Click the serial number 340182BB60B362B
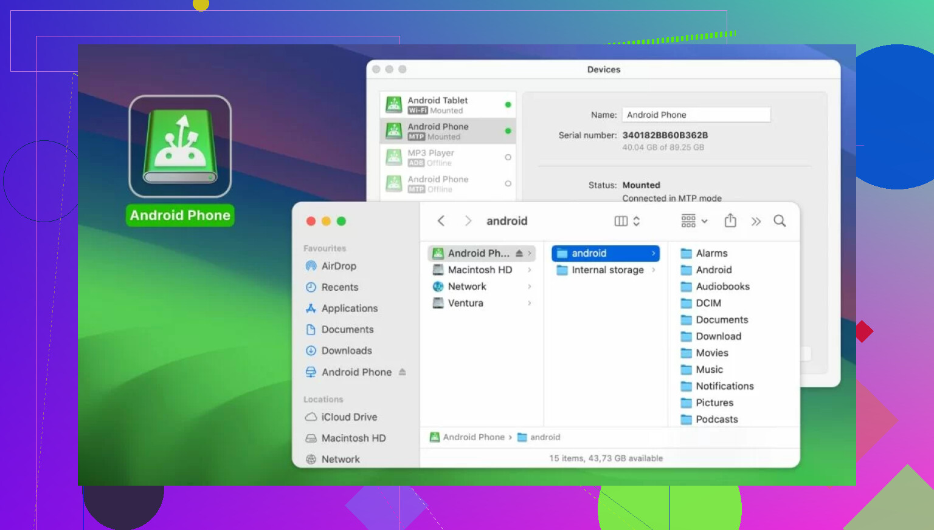This screenshot has width=934, height=530. click(x=665, y=135)
